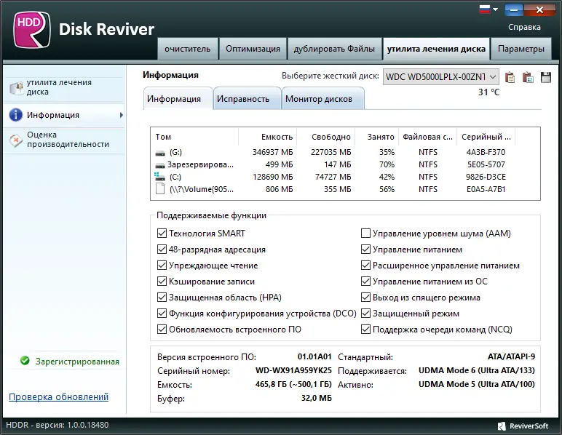Open the Параметры tab
The image size is (562, 435).
(521, 49)
